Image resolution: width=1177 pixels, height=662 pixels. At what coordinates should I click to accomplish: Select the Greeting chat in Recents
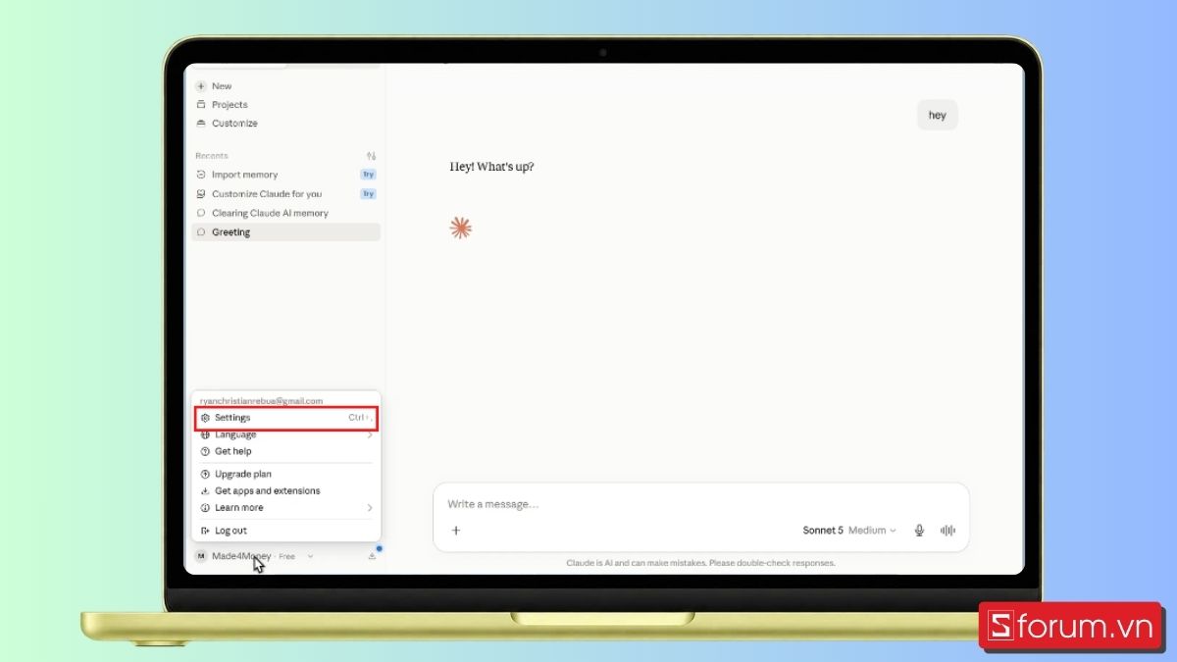coord(285,232)
